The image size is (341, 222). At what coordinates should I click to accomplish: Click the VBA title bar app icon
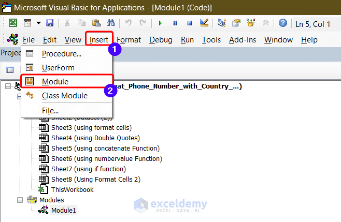point(6,7)
